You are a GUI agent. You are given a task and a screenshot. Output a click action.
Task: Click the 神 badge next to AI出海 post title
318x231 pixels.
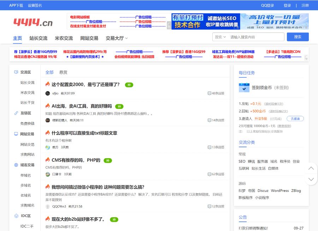[119, 106]
